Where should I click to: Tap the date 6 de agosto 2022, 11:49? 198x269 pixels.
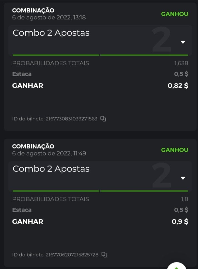(49, 153)
